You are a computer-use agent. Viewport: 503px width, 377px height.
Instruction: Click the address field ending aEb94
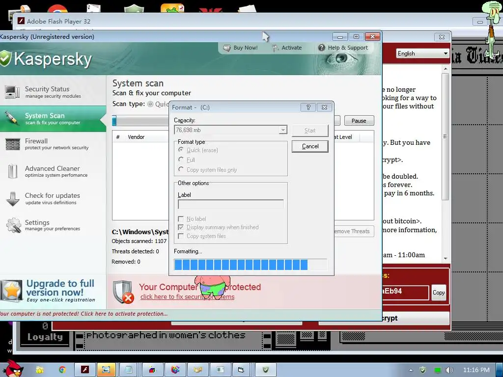[405, 292]
